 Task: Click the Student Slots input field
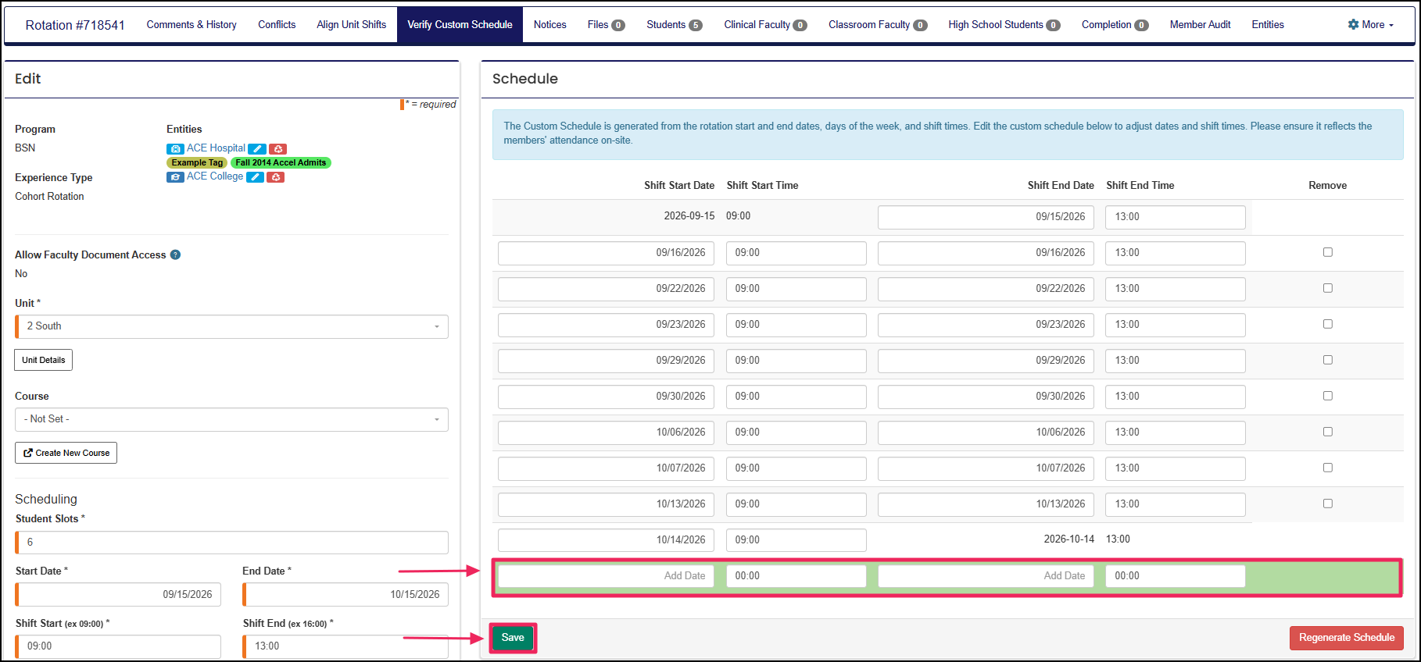(x=232, y=543)
